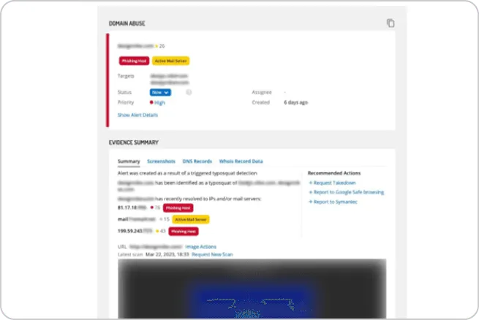Viewport: 479px width, 320px height.
Task: Click the scan date 'Mar 22, 2023, 18:33'
Action: click(167, 254)
